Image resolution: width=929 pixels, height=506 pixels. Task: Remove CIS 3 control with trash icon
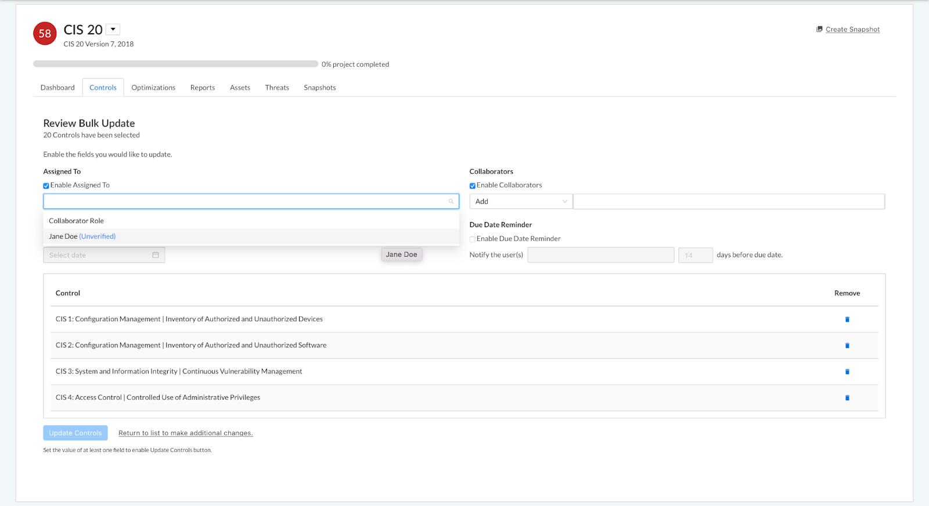coord(847,372)
